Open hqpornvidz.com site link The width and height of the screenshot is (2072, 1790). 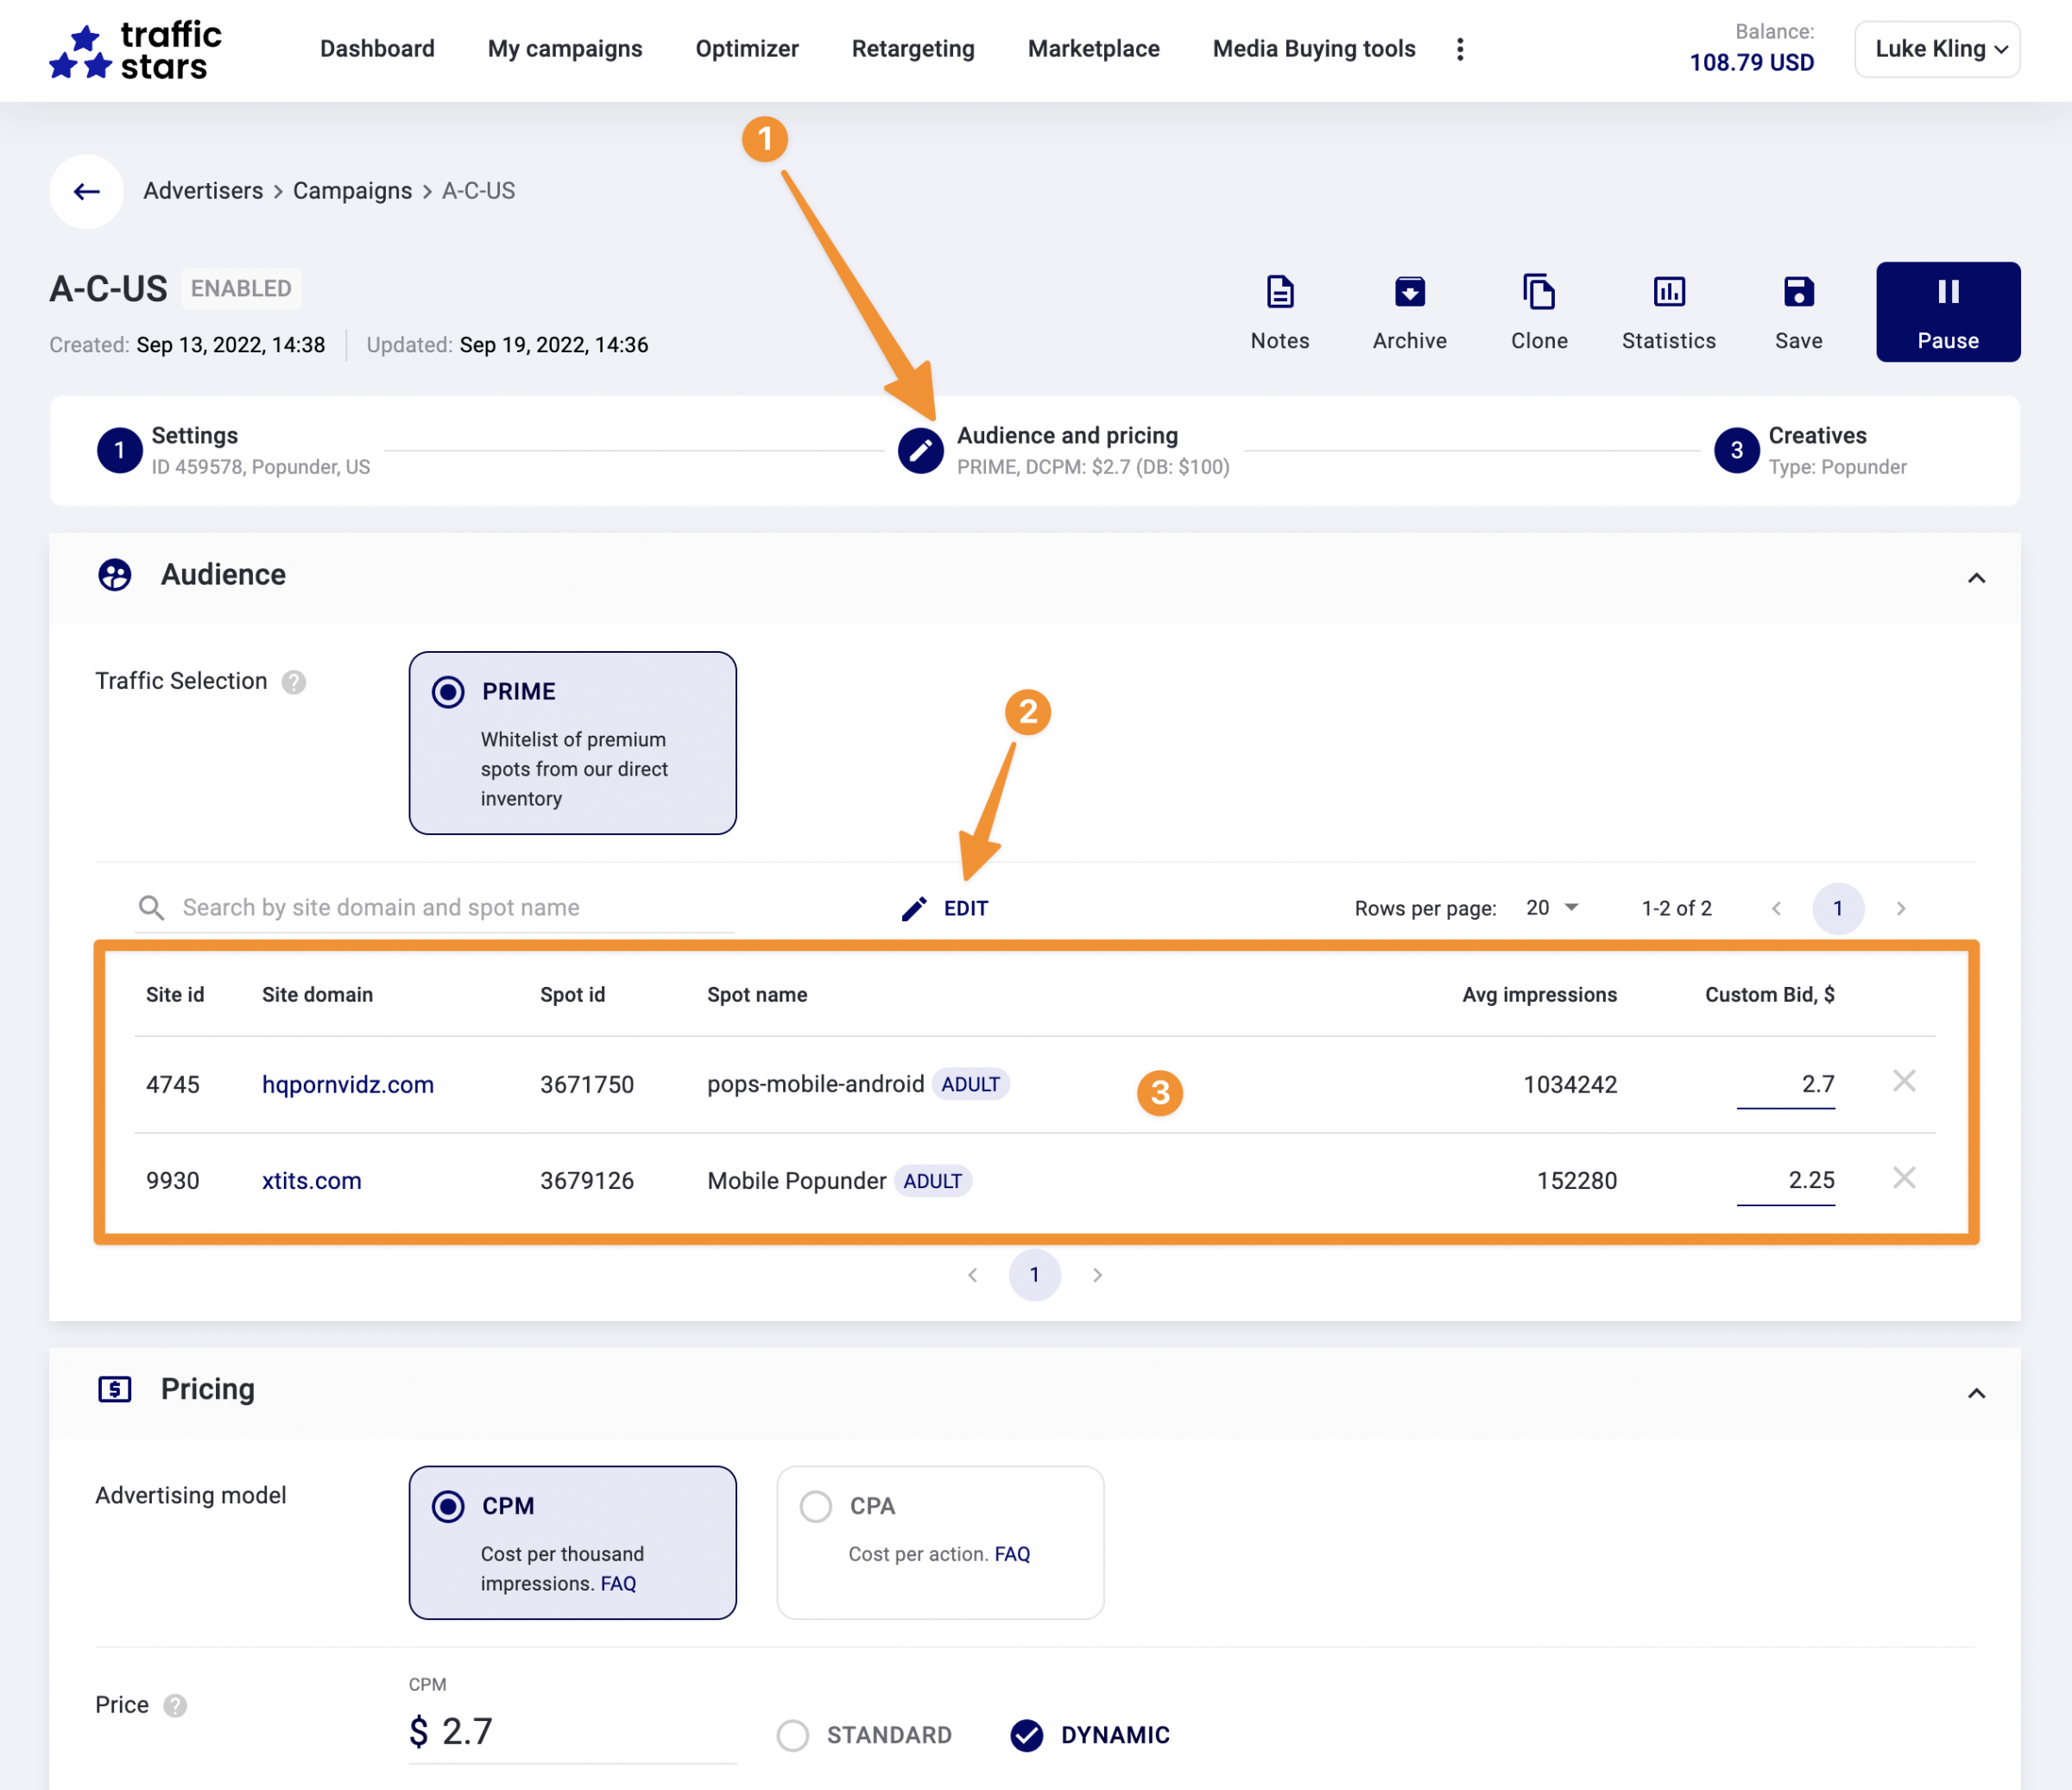point(348,1084)
